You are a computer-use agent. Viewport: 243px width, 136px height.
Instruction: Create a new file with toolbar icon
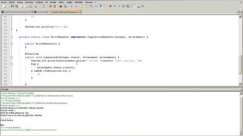tap(4, 6)
